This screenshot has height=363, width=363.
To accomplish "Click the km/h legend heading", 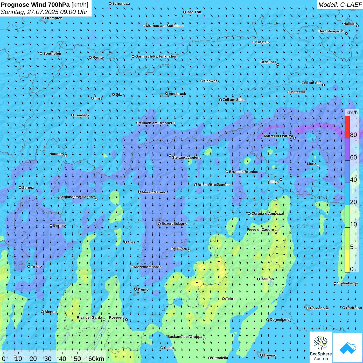I will 352,112.
